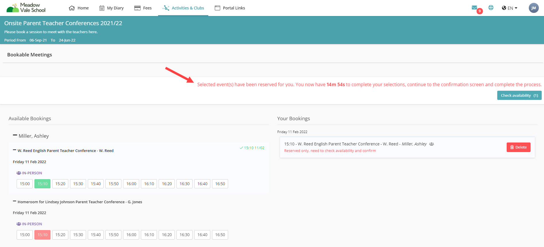Deselect the green 15:10 W. Reed slot

[42, 184]
